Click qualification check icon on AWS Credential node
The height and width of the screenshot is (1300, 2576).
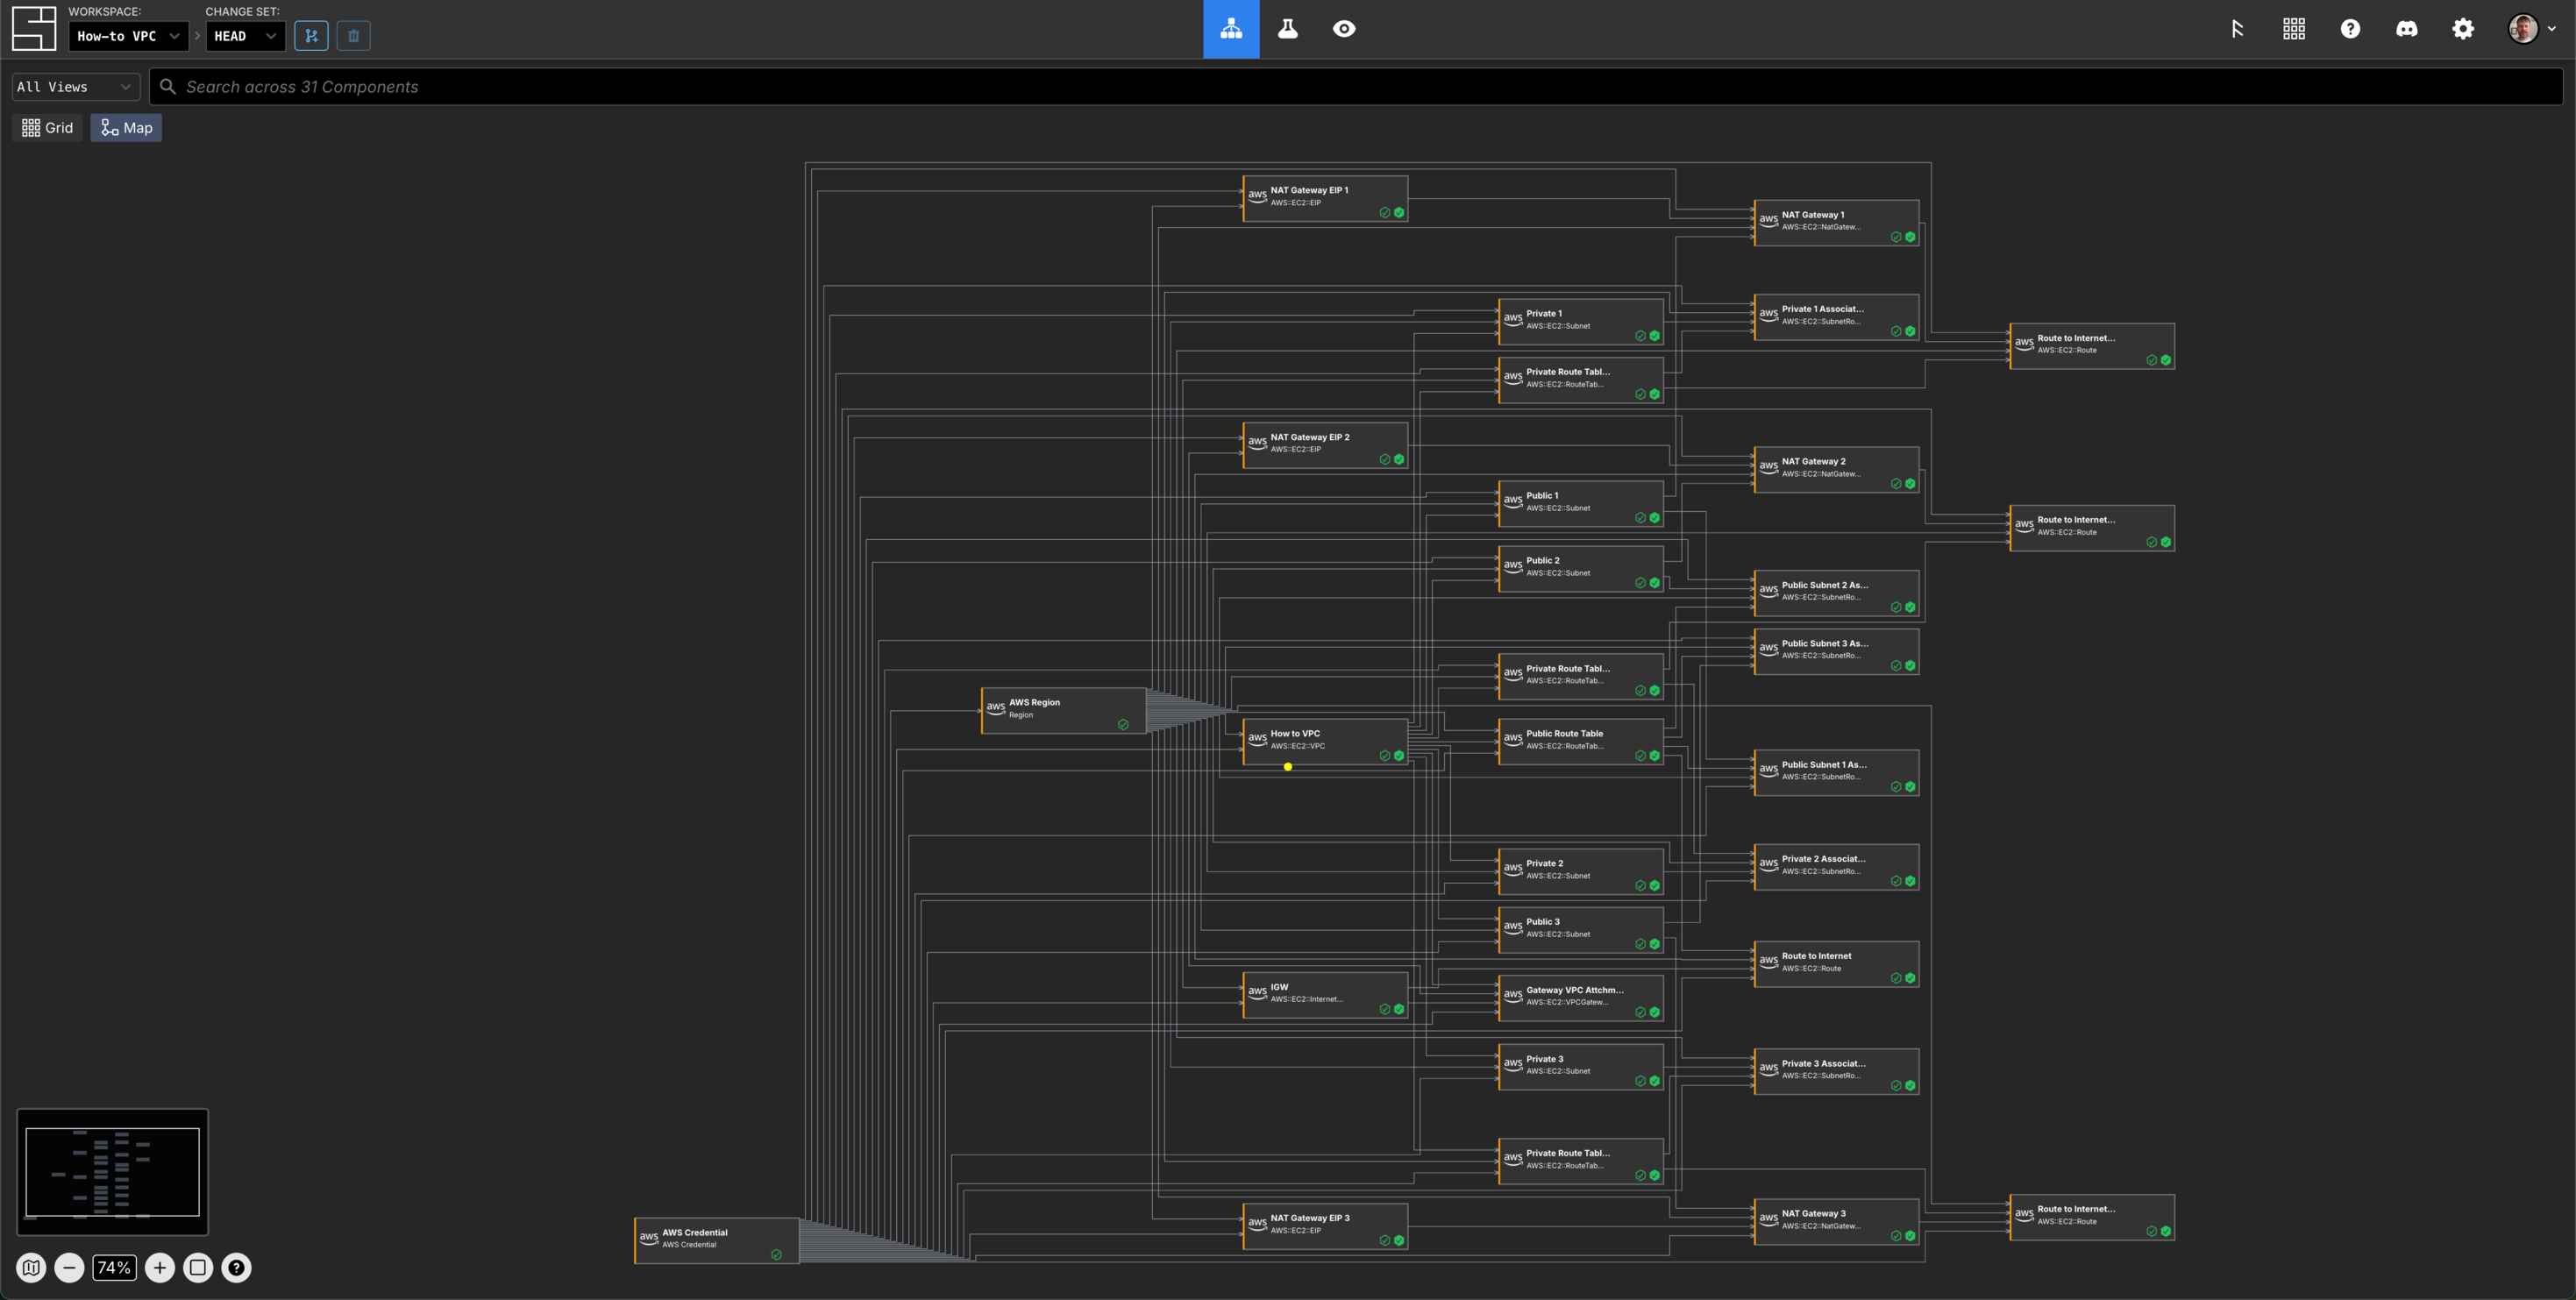coord(776,1255)
